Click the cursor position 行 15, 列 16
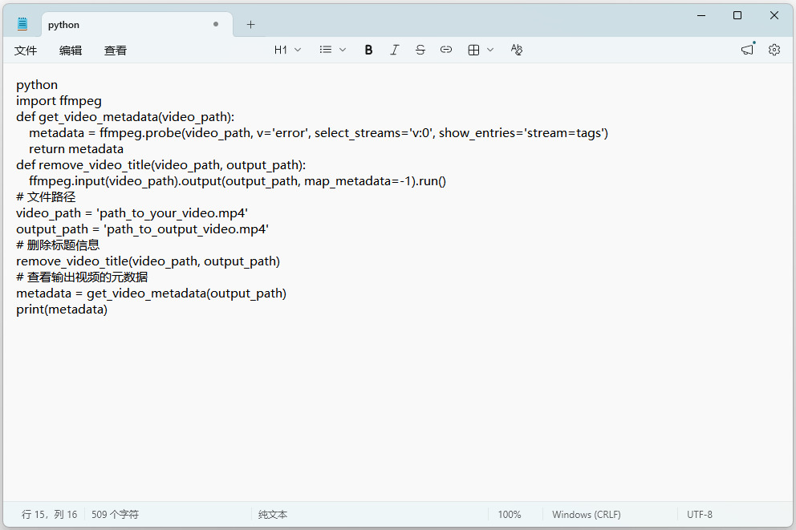Screen dimensions: 796x530 pos(49,514)
